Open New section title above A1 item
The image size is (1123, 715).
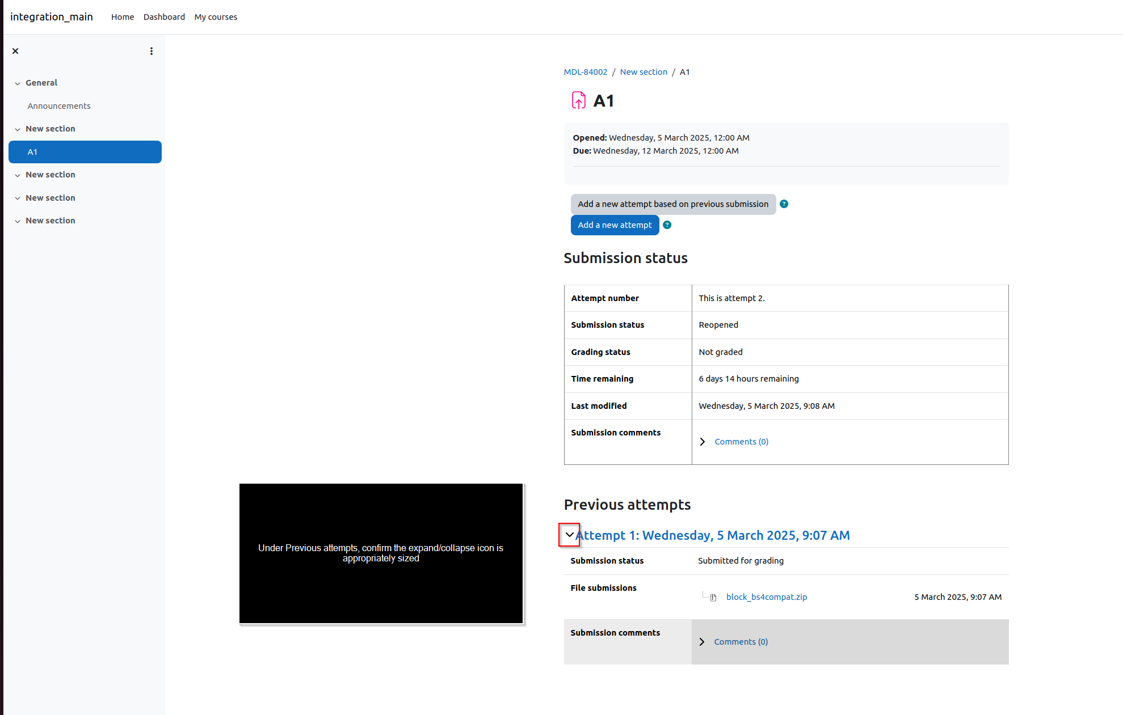click(x=51, y=129)
